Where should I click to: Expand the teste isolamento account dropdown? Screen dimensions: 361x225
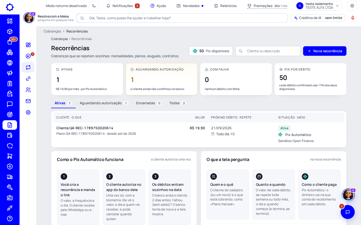tap(318, 6)
